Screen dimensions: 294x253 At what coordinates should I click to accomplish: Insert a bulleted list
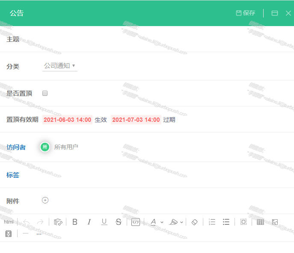(x=226, y=222)
